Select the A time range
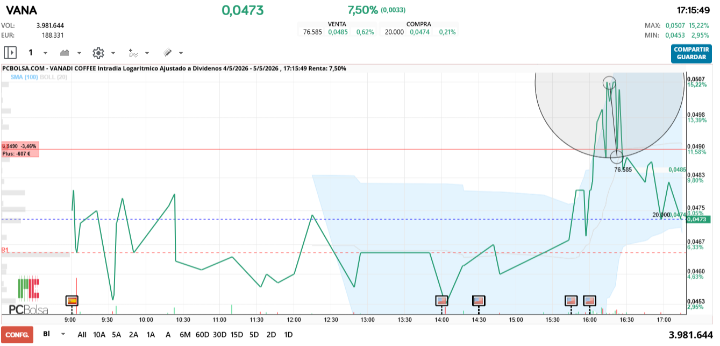720x346 pixels. (168, 334)
